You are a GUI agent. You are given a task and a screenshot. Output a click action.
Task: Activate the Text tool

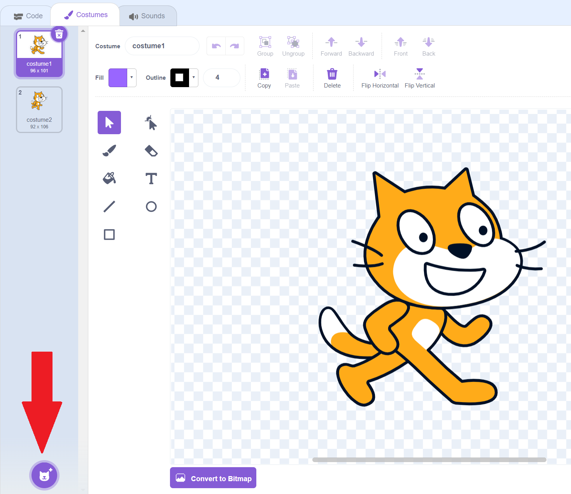(x=151, y=179)
